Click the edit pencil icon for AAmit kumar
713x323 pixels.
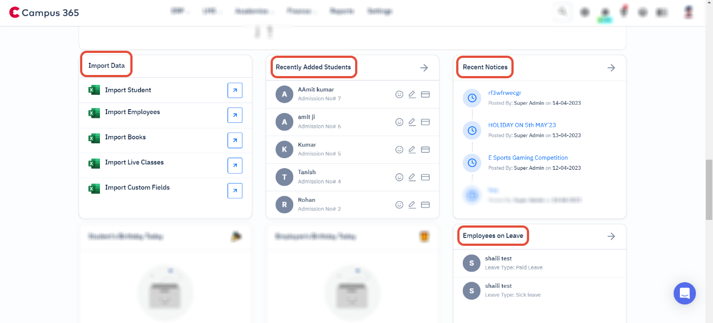tap(412, 94)
